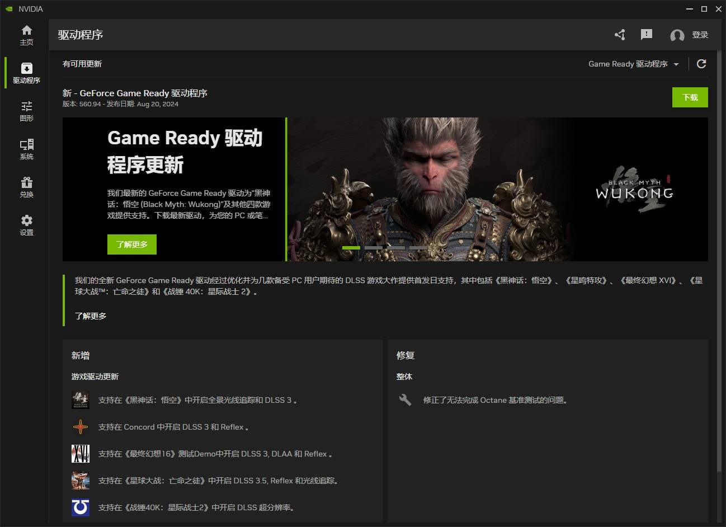
Task: Click the feedback notification icon
Action: coord(647,35)
